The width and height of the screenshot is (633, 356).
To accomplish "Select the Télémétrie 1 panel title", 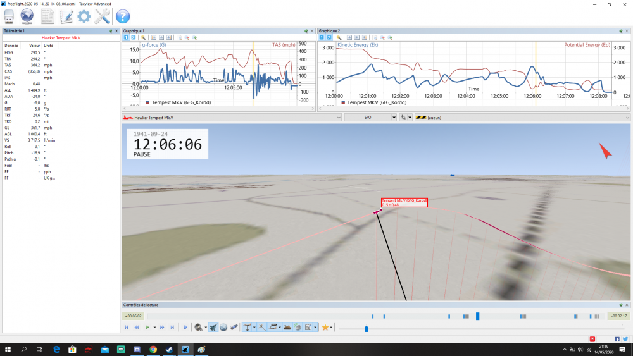I will click(x=16, y=30).
